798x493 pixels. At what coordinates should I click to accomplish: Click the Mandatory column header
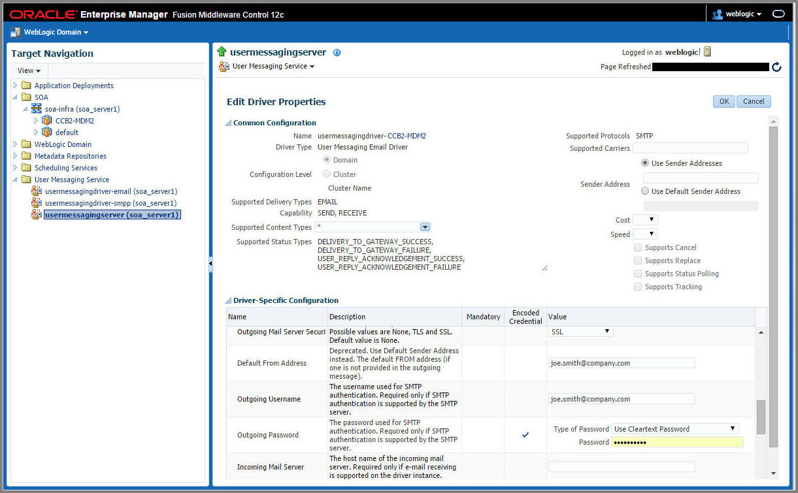pos(483,317)
